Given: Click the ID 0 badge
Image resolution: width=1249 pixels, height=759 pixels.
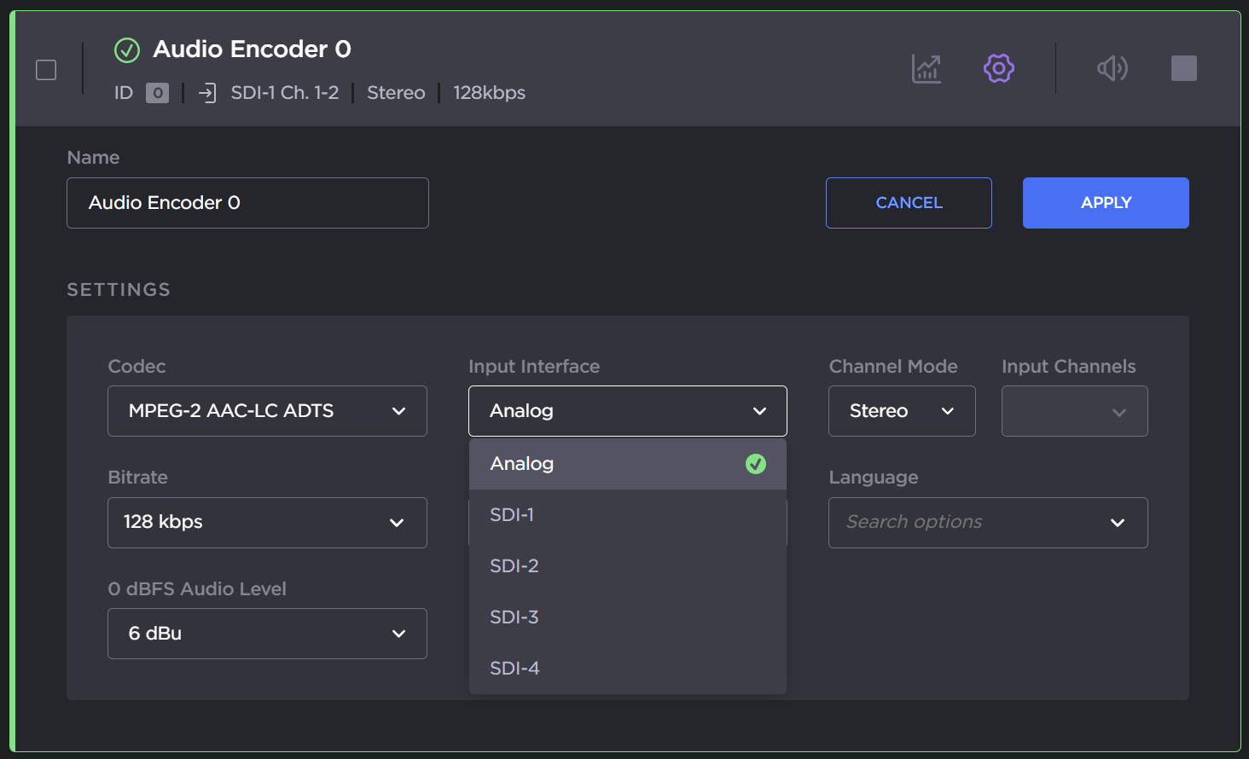Looking at the screenshot, I should tap(157, 93).
